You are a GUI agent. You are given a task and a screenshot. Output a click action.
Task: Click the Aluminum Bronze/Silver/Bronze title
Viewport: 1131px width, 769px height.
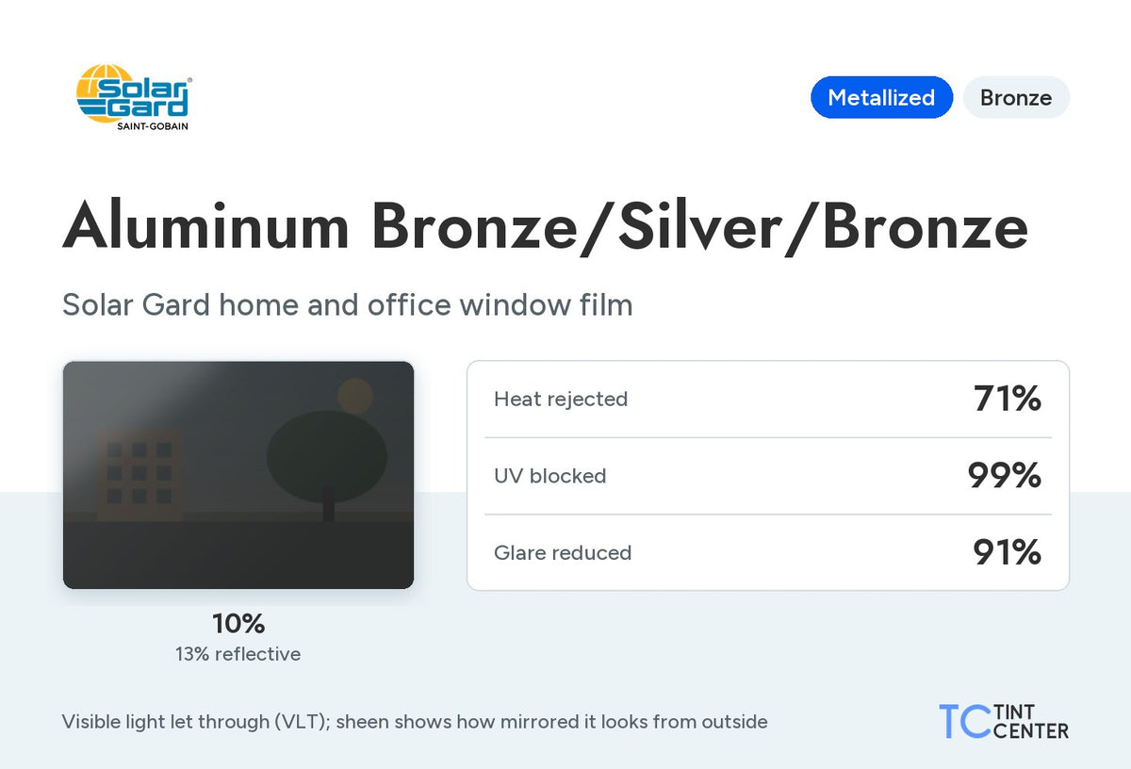coord(545,228)
